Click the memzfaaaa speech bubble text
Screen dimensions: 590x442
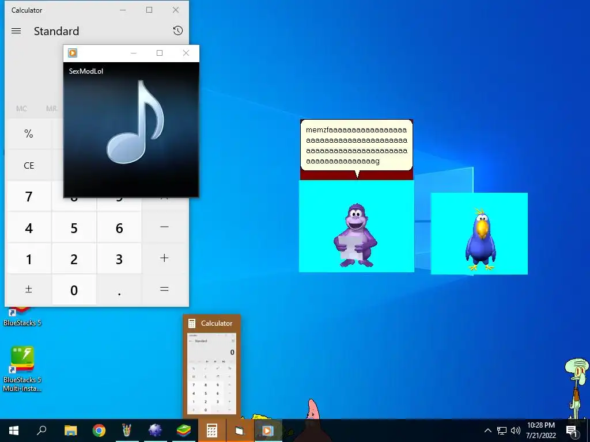tap(356, 146)
